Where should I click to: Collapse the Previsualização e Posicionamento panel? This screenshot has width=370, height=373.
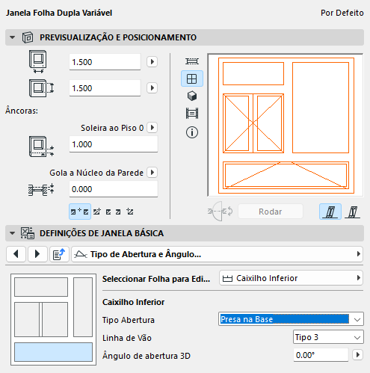(12, 37)
